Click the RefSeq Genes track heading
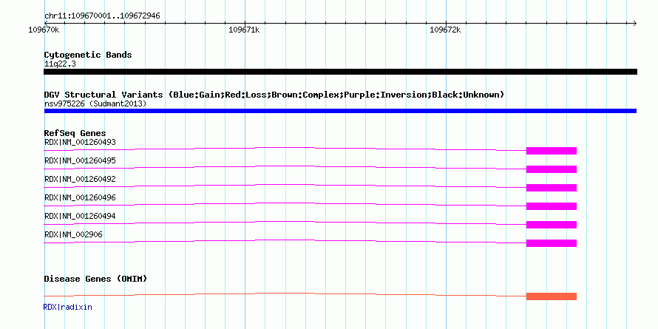The height and width of the screenshot is (329, 658). (x=75, y=134)
